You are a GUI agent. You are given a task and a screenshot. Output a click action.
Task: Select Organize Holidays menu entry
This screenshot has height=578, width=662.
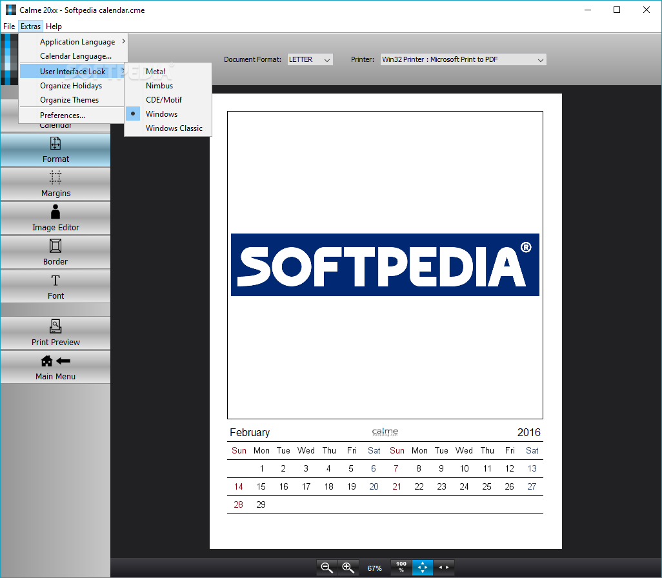pos(73,86)
